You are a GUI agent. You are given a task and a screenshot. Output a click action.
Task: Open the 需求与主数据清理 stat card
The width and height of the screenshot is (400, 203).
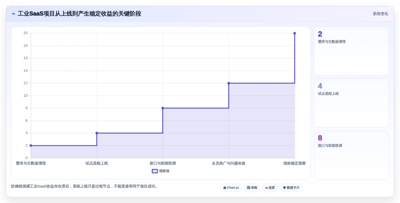click(351, 51)
